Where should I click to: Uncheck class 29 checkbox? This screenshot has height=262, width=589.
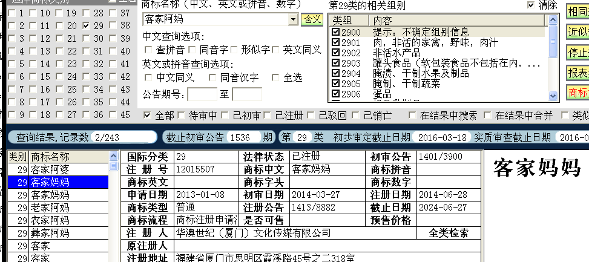(x=87, y=26)
